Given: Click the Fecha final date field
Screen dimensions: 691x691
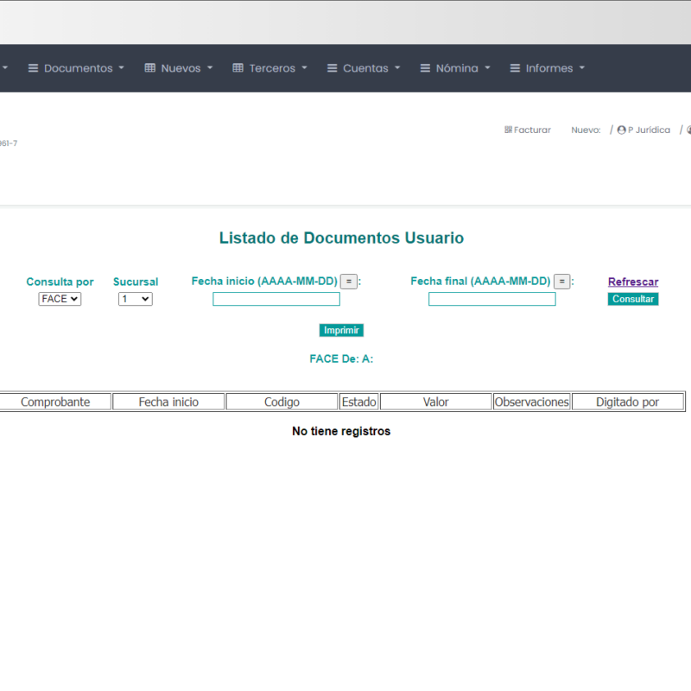Looking at the screenshot, I should tap(491, 299).
